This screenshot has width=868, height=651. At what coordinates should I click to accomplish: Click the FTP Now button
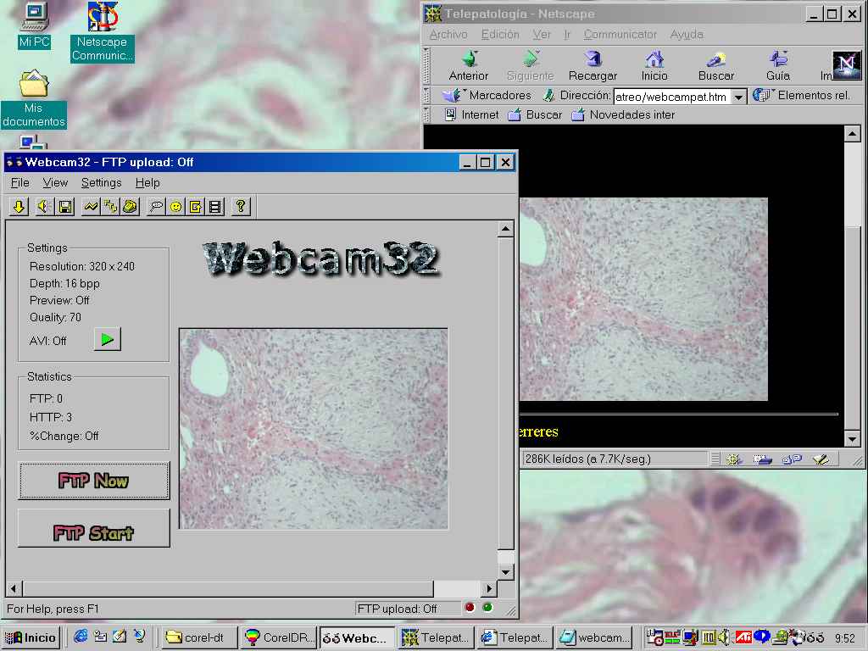93,481
